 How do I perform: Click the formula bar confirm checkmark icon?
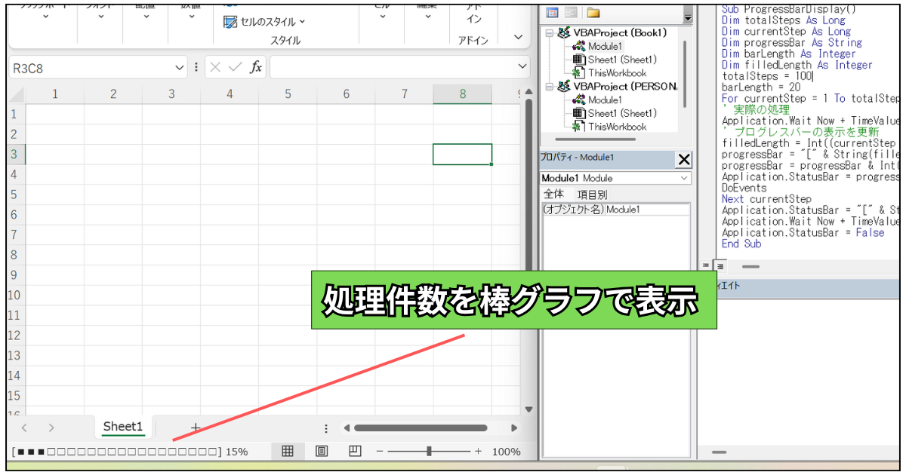coord(235,68)
